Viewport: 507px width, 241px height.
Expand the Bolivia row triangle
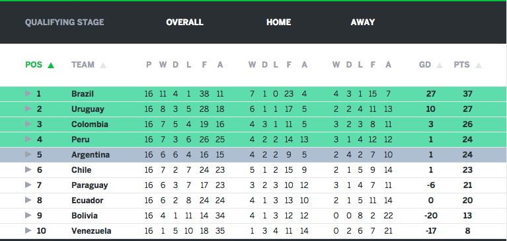click(28, 215)
